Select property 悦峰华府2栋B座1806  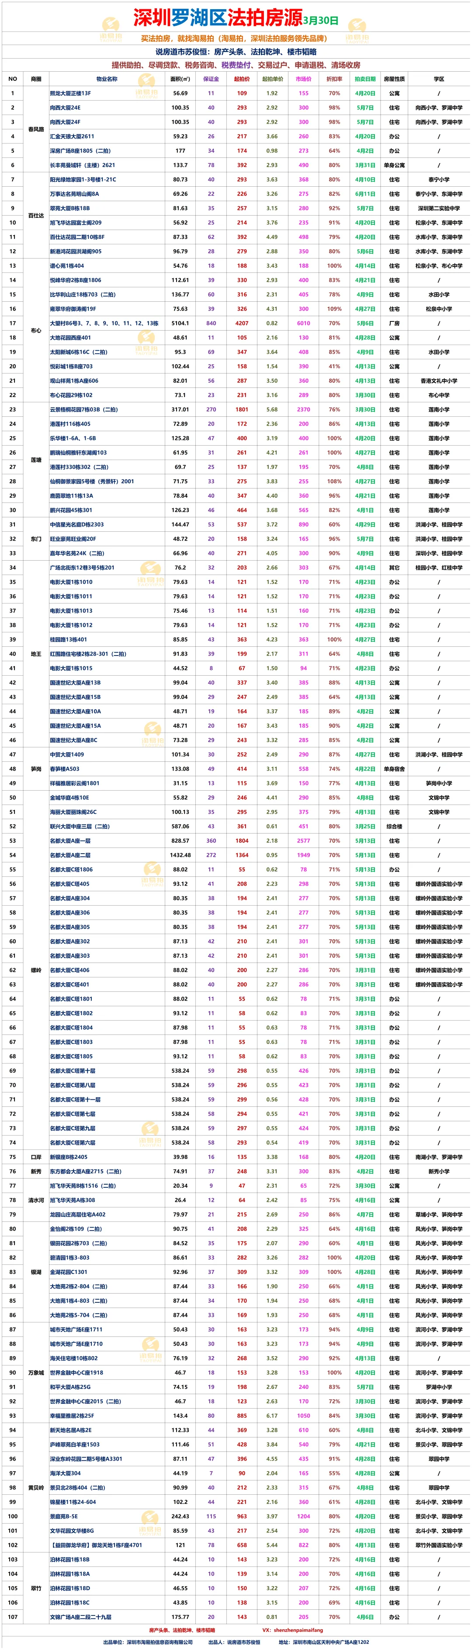[76, 280]
